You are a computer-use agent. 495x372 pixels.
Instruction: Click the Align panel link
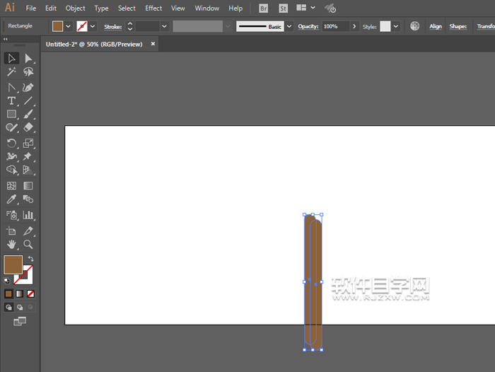pos(436,26)
